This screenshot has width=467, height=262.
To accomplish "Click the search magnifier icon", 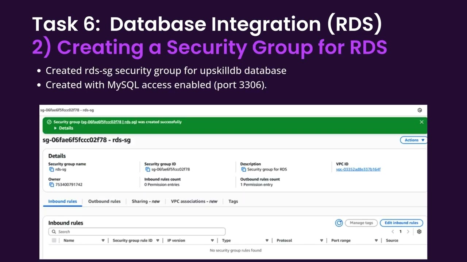I will click(x=54, y=232).
